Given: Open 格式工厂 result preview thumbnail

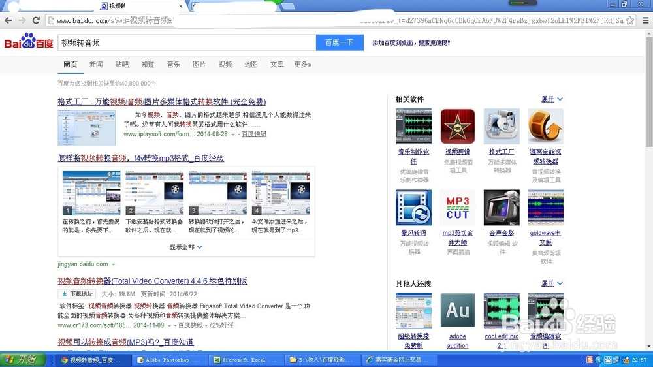Looking at the screenshot, I should pos(87,128).
